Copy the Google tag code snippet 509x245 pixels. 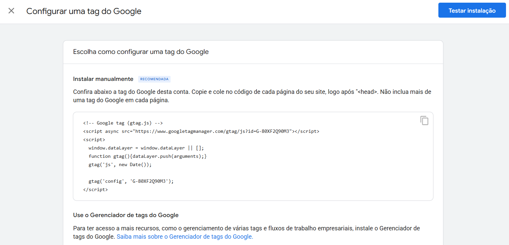coord(424,121)
